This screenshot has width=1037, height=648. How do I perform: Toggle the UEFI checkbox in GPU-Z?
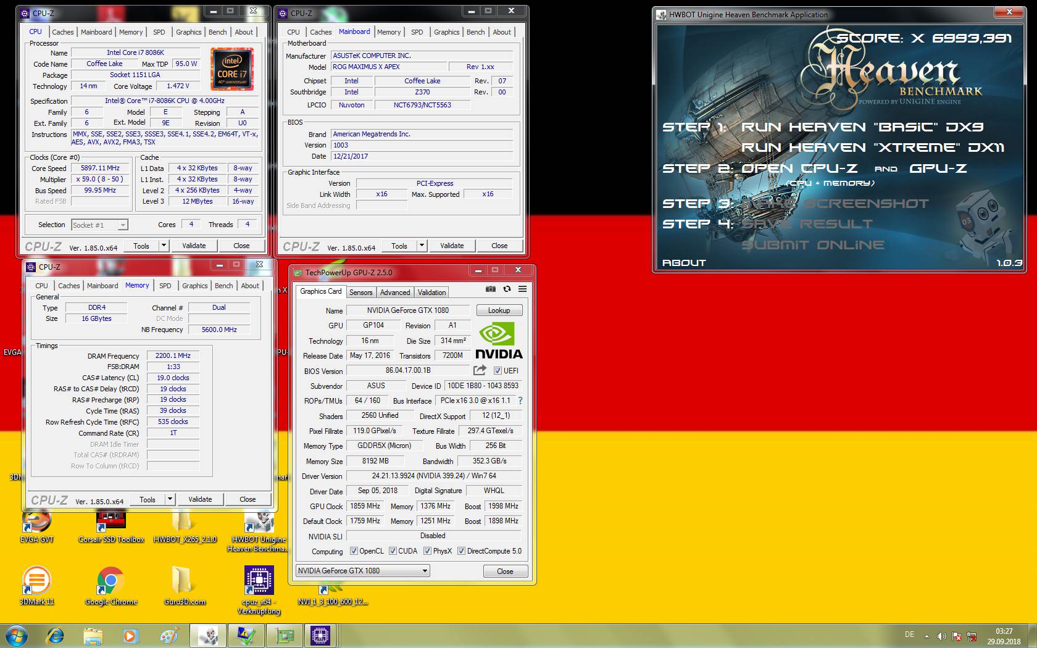tap(498, 371)
